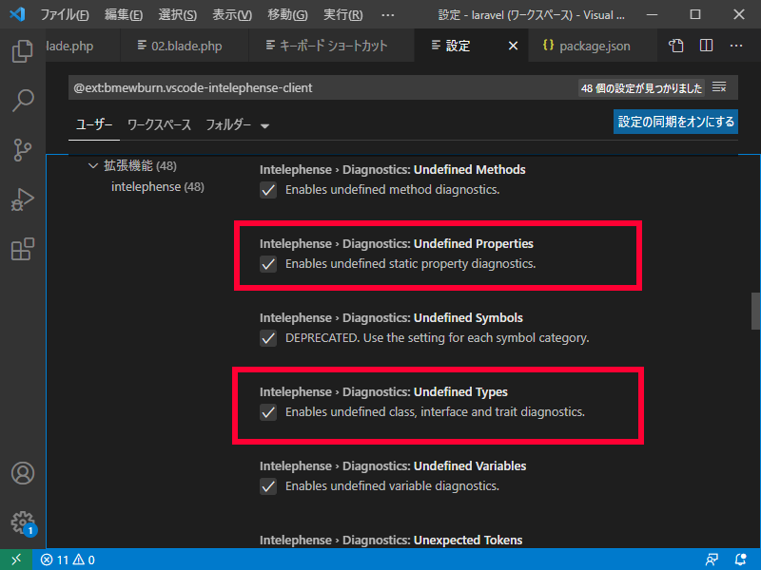761x570 pixels.
Task: Show more menu items via ellipsis
Action: click(x=388, y=15)
